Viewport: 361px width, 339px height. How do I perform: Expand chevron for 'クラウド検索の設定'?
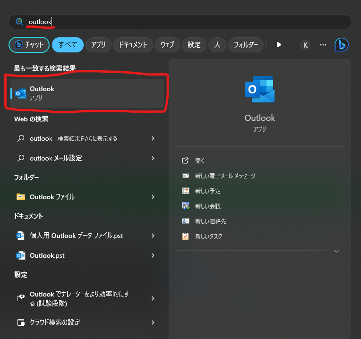(x=153, y=322)
